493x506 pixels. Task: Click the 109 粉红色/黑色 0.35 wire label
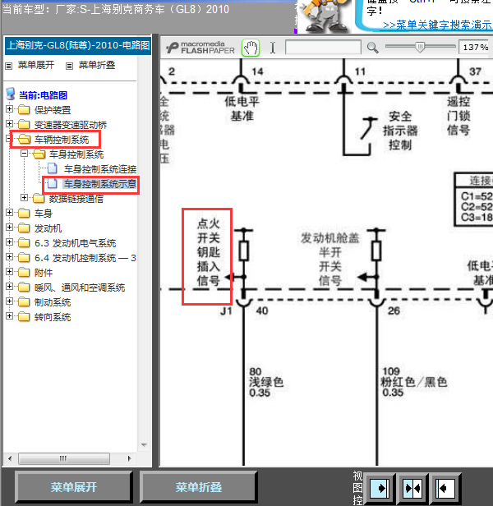tap(413, 382)
